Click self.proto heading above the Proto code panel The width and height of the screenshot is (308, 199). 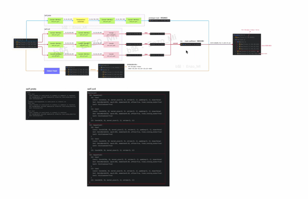pos(31,89)
